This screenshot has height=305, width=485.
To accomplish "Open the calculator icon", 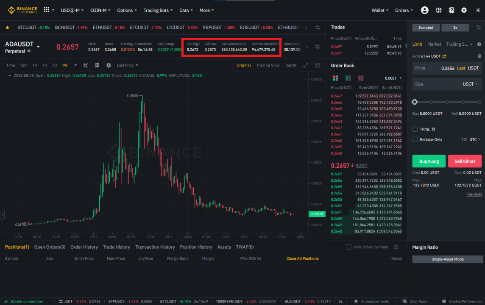I will [x=479, y=56].
